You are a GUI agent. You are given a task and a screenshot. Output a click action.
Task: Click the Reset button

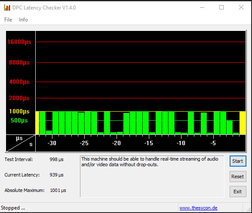238,176
